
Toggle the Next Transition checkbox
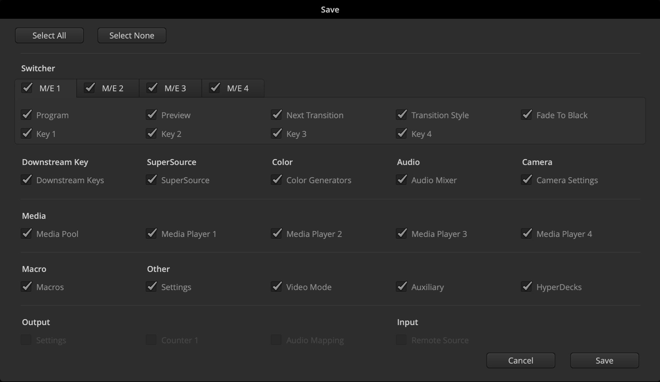pos(276,115)
